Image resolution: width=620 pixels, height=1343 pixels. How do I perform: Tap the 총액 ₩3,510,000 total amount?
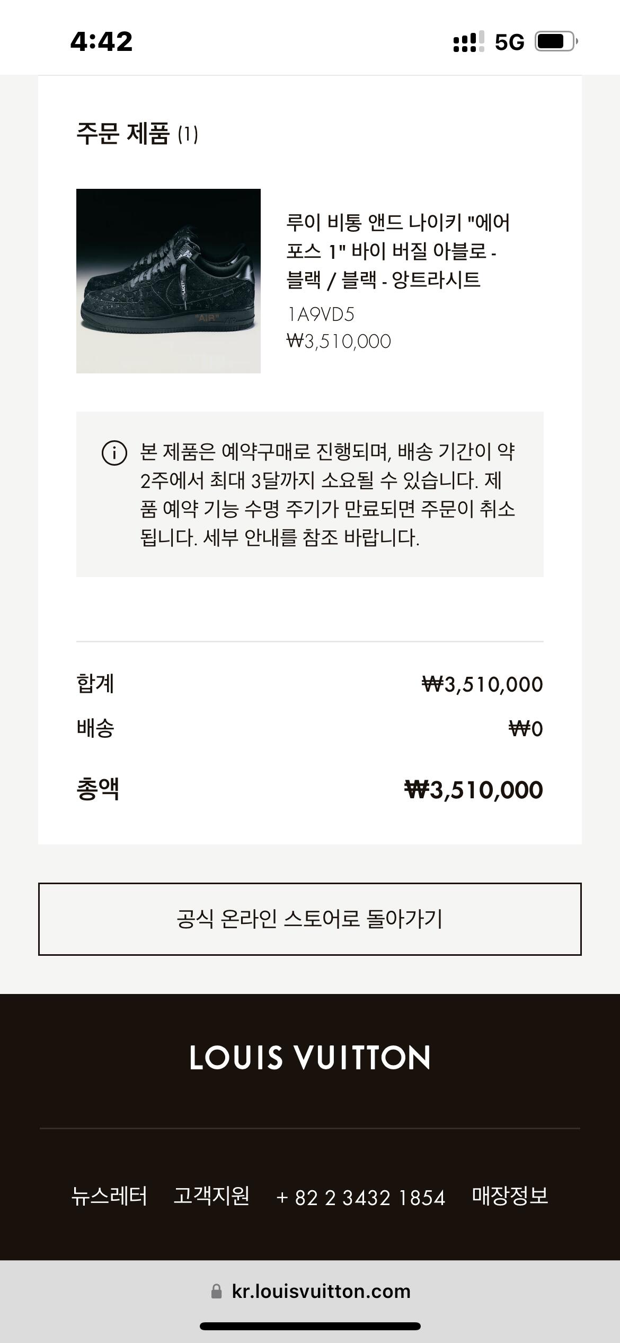tap(473, 790)
